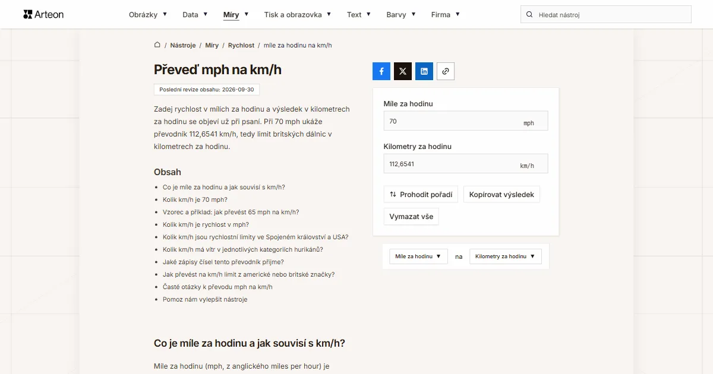This screenshot has width=713, height=374.
Task: Open the Text menu
Action: coord(359,14)
